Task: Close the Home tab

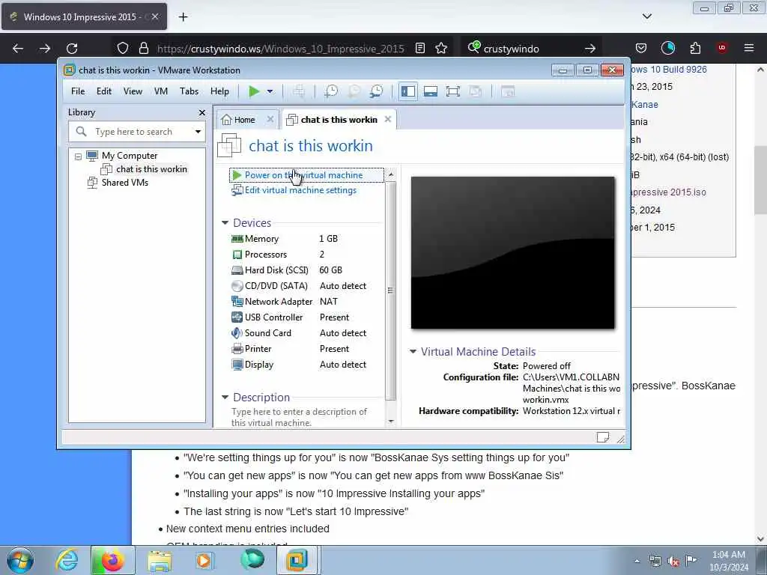Action: pyautogui.click(x=270, y=119)
